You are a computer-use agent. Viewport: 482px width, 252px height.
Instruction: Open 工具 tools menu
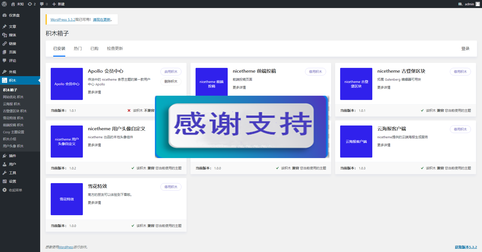pyautogui.click(x=20, y=173)
